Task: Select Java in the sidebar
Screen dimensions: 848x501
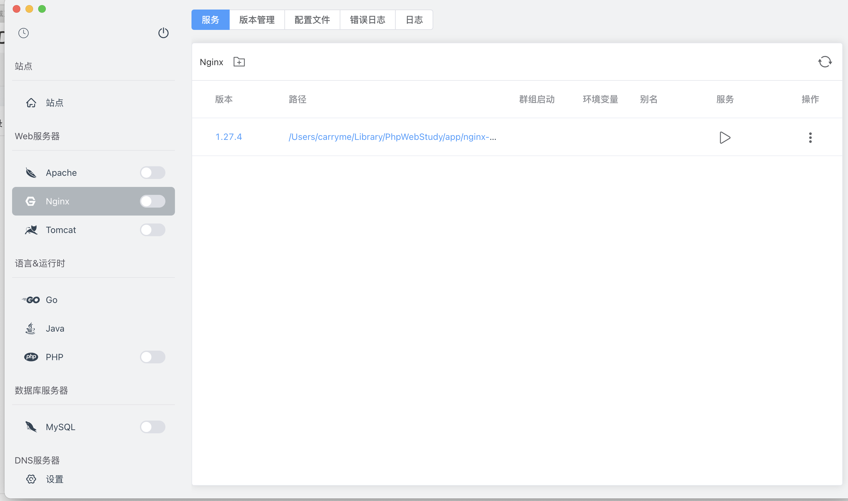Action: point(94,328)
